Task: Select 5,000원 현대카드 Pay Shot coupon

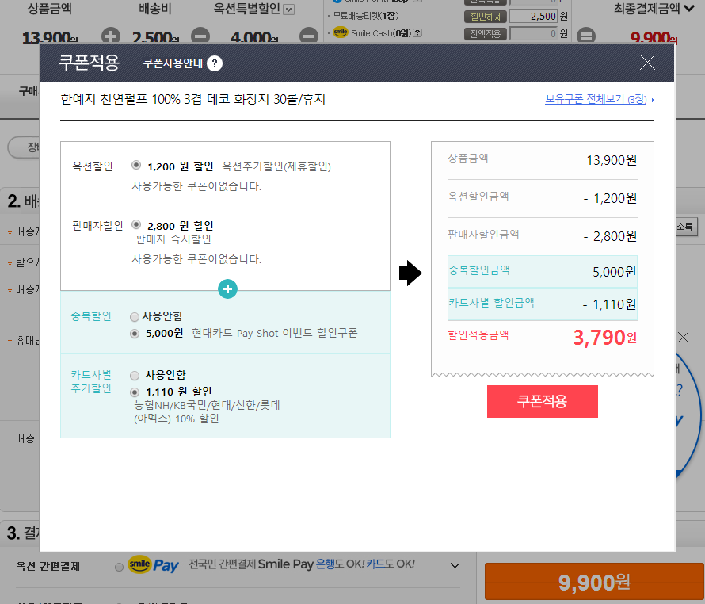Action: click(x=135, y=334)
